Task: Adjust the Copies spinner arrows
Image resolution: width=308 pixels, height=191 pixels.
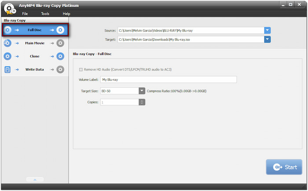Action: click(142, 102)
